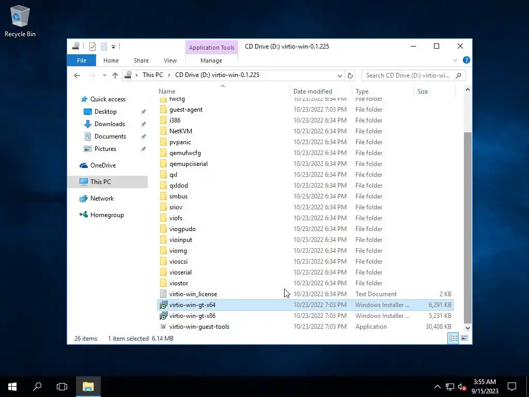Select the vioserial folder
The height and width of the screenshot is (397, 529).
[180, 272]
